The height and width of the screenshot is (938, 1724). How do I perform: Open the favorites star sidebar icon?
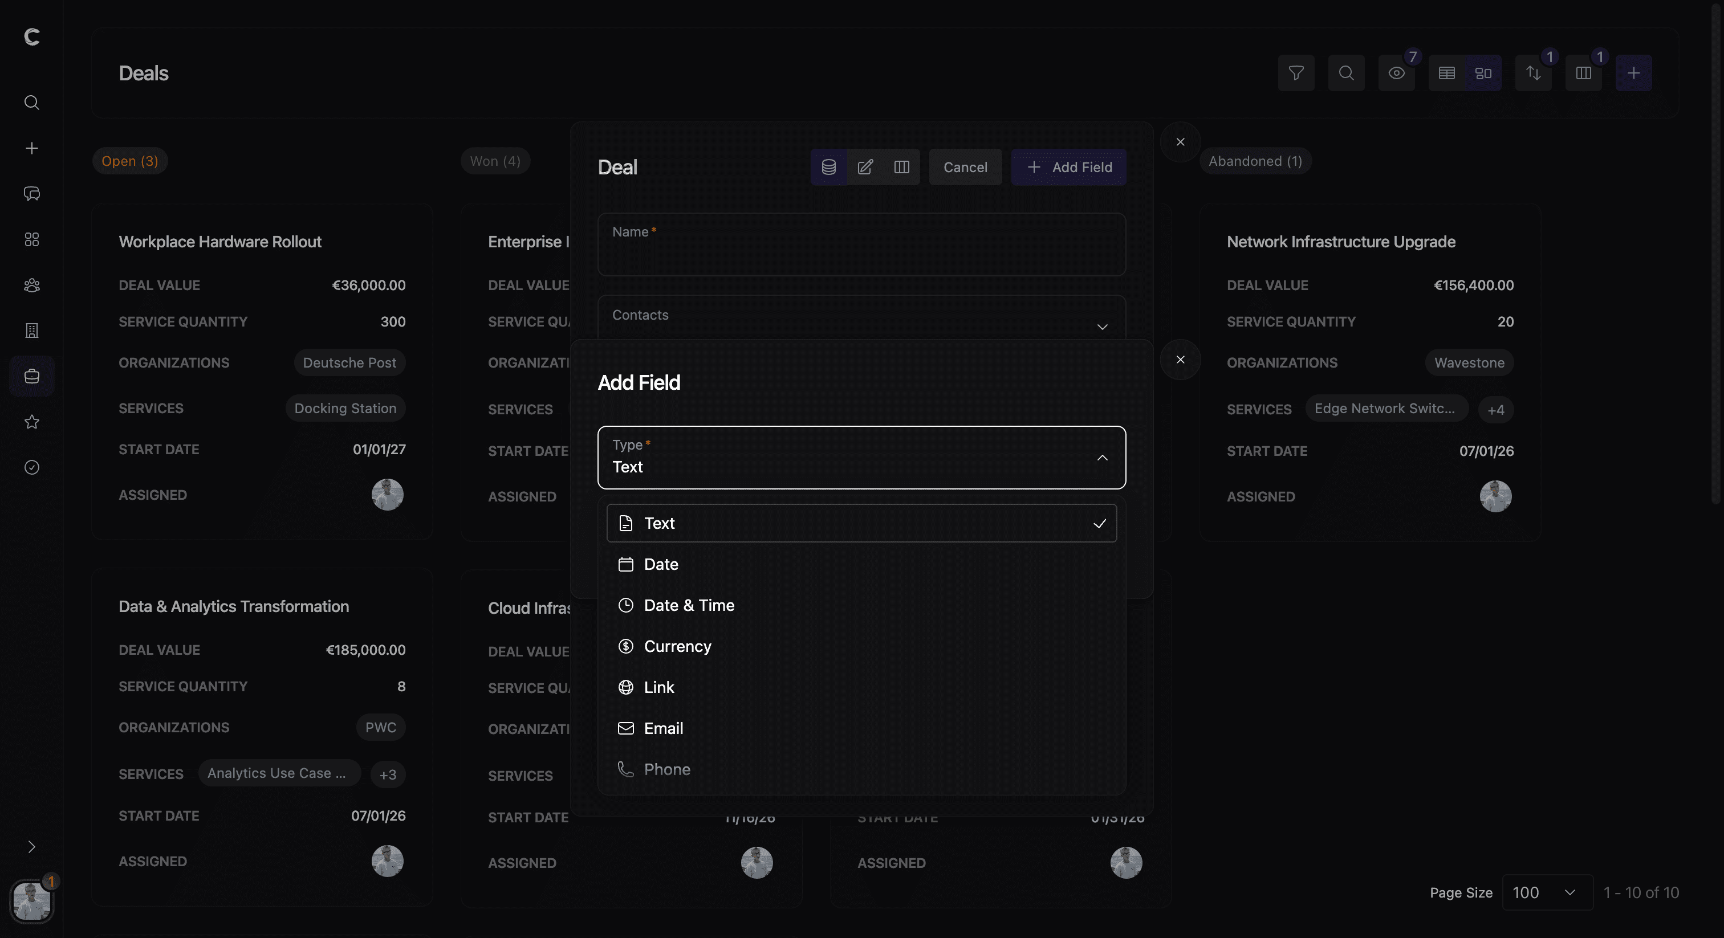point(31,422)
